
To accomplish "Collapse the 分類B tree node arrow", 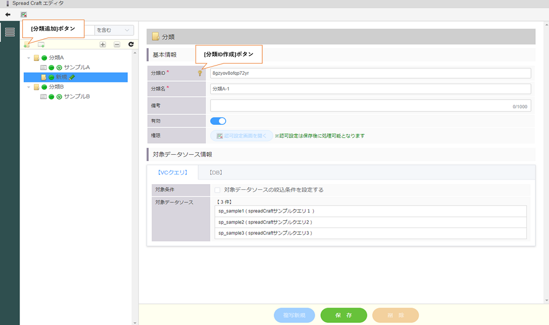I will [x=29, y=87].
